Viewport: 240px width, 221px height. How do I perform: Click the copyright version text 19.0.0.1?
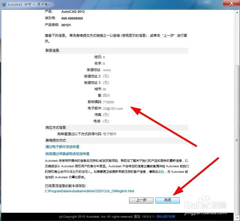pos(148,216)
